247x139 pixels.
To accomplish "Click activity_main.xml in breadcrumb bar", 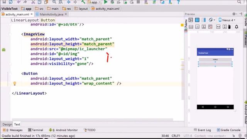I will pos(105,8).
